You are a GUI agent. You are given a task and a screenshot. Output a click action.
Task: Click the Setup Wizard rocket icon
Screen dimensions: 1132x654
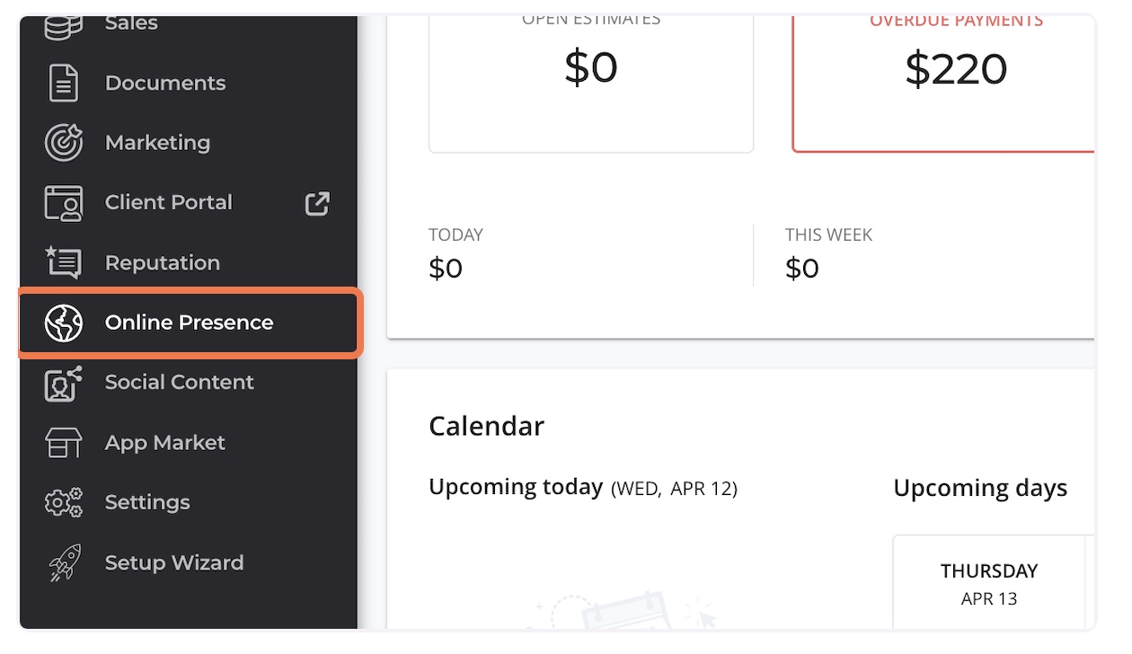point(64,562)
